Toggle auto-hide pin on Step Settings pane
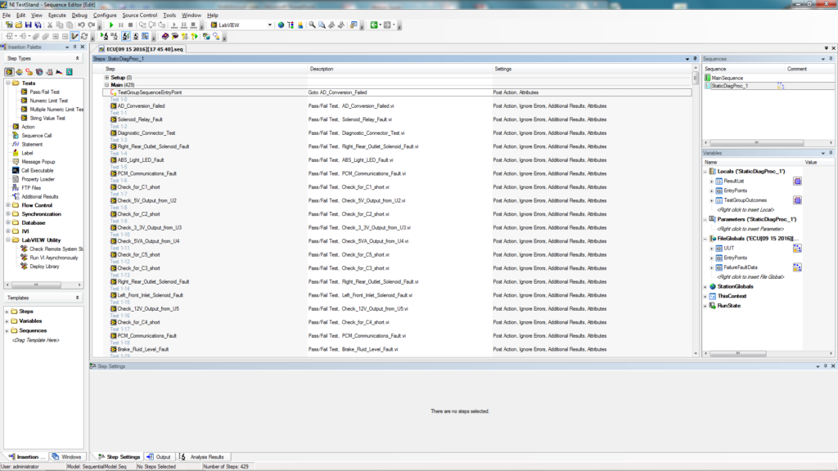 825,366
